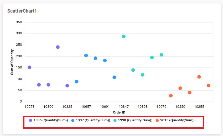Hide the 1997 (Quantity(Sum)) series label

point(93,120)
